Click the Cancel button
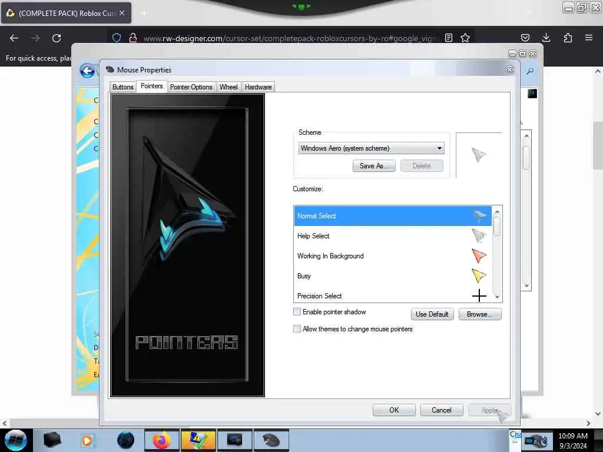Viewport: 603px width, 452px height. pos(442,410)
